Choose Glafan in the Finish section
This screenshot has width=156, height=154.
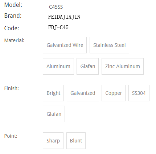[54, 114]
